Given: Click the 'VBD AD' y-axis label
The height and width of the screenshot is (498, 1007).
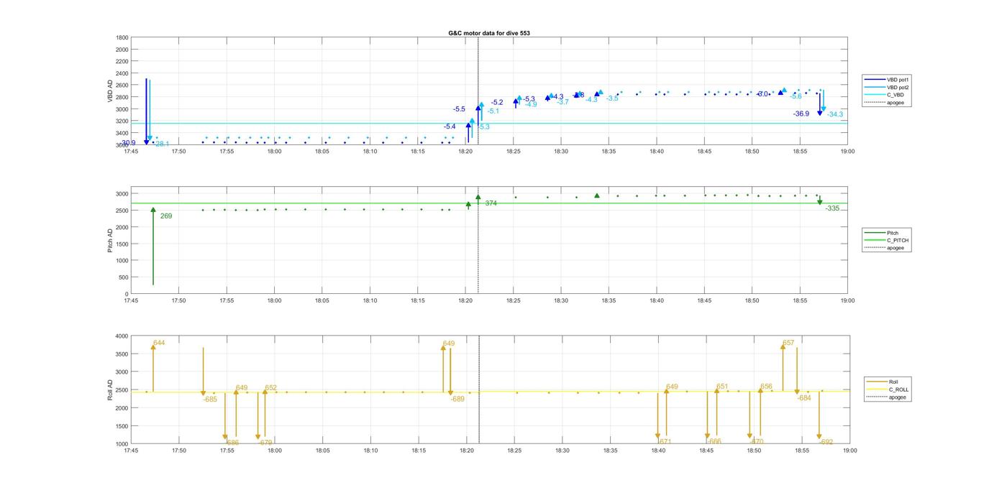Looking at the screenshot, I should (x=111, y=91).
